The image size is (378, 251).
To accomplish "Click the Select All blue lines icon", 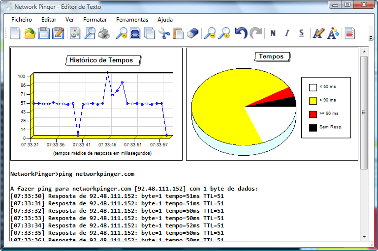I will coord(135,33).
